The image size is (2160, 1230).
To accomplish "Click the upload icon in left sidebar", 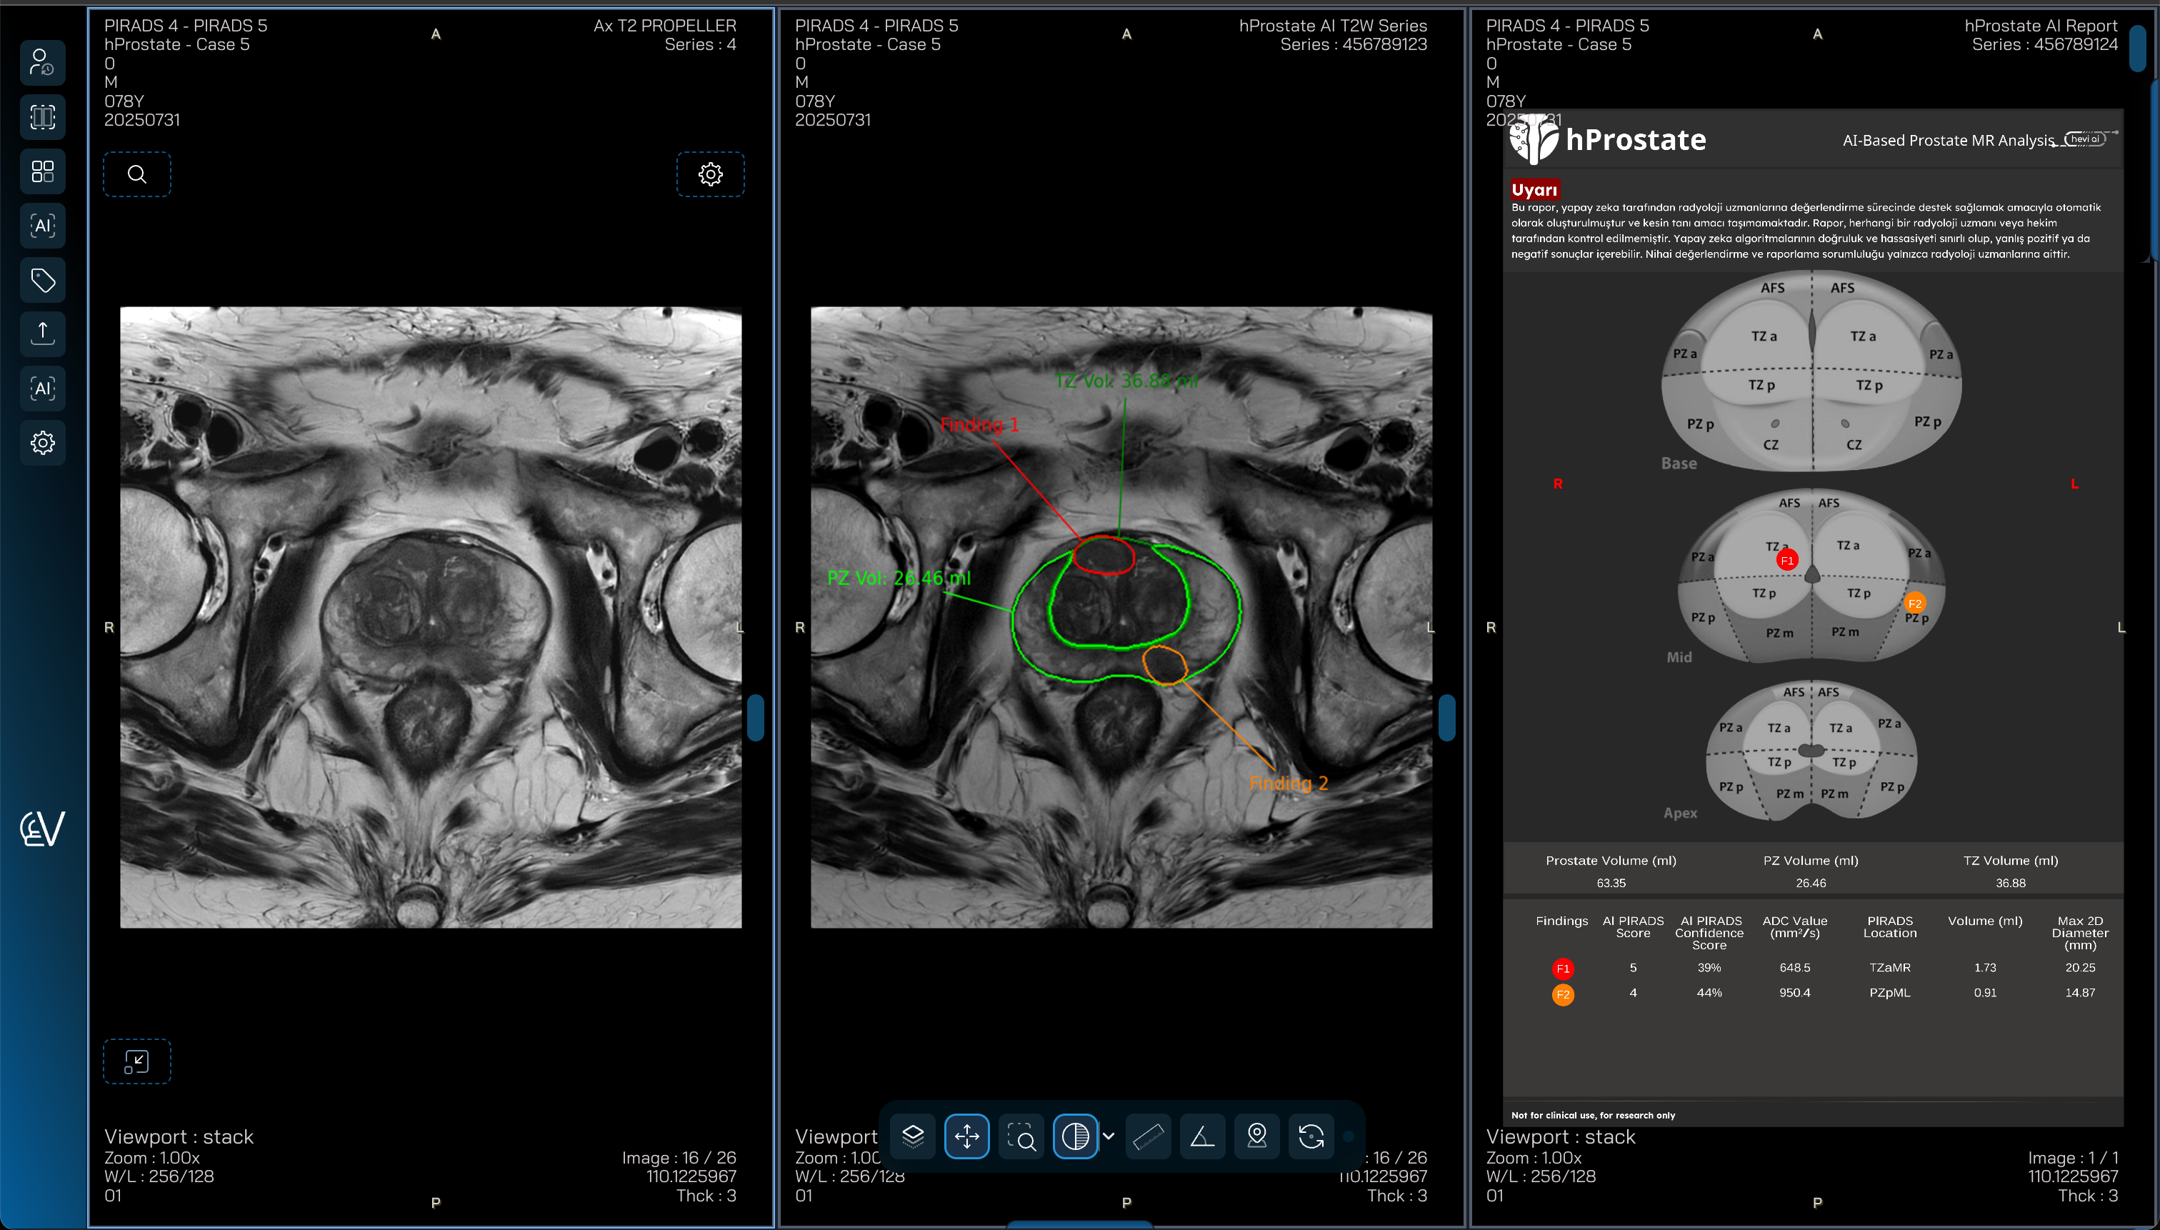I will click(42, 333).
